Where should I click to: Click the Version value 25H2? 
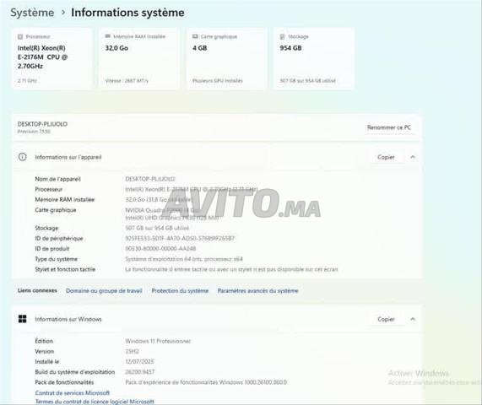coord(133,351)
